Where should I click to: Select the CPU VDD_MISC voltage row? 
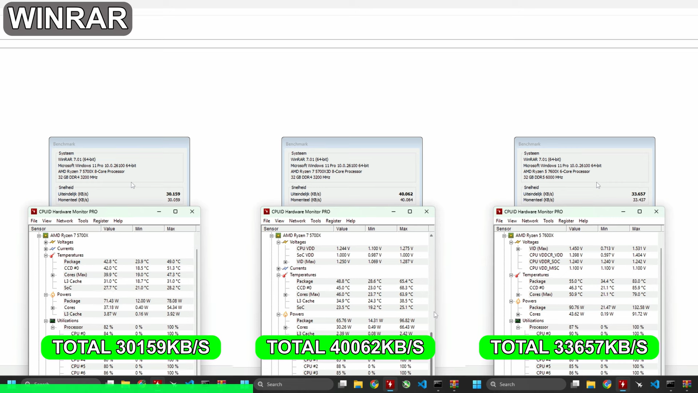coord(544,268)
